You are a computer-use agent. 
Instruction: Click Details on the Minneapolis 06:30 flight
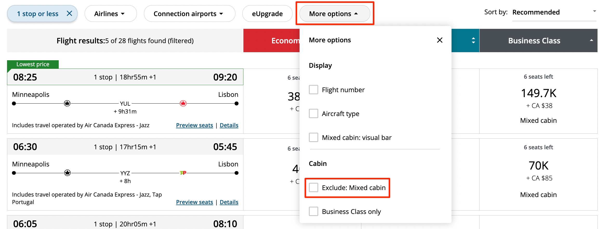pyautogui.click(x=229, y=202)
